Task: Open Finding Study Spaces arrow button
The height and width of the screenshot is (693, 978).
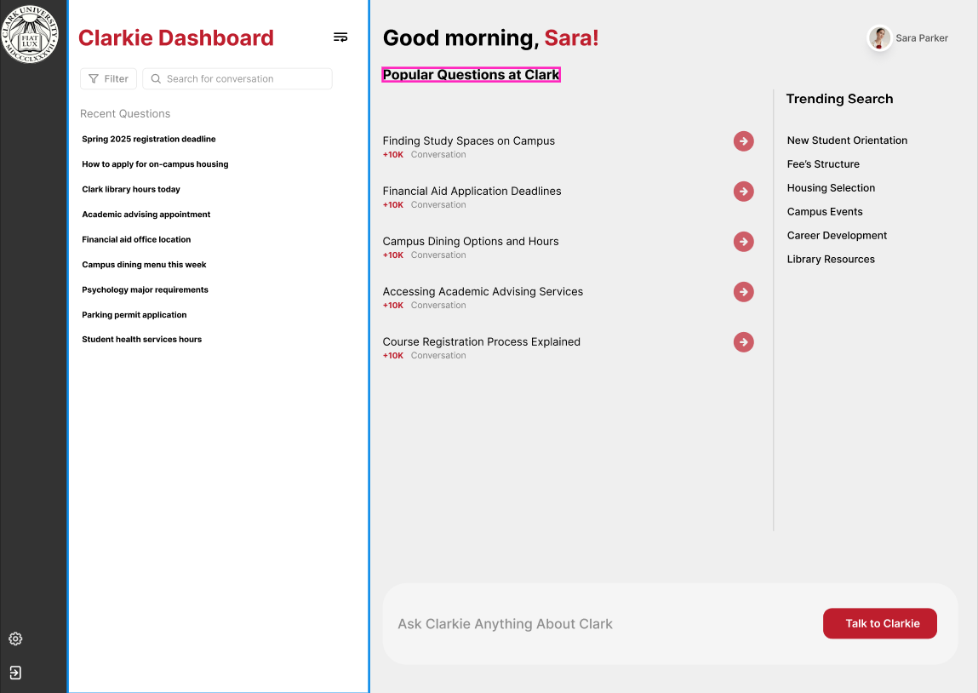Action: 743,141
